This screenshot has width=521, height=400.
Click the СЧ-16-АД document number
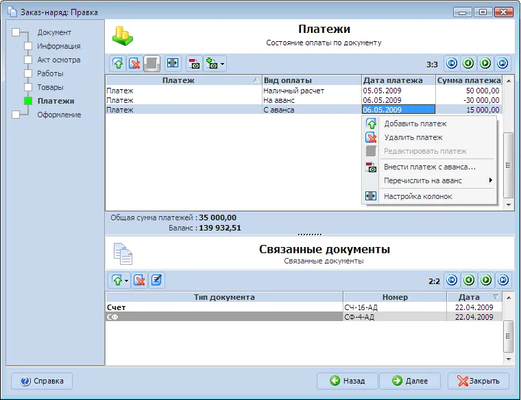pyautogui.click(x=361, y=307)
